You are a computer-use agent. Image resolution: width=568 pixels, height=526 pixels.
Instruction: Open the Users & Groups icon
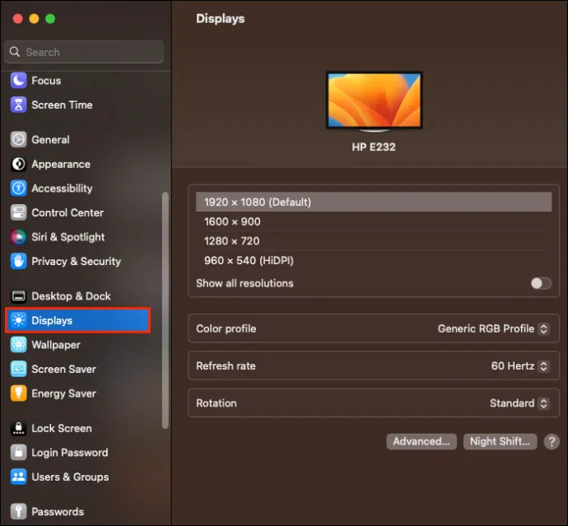18,477
